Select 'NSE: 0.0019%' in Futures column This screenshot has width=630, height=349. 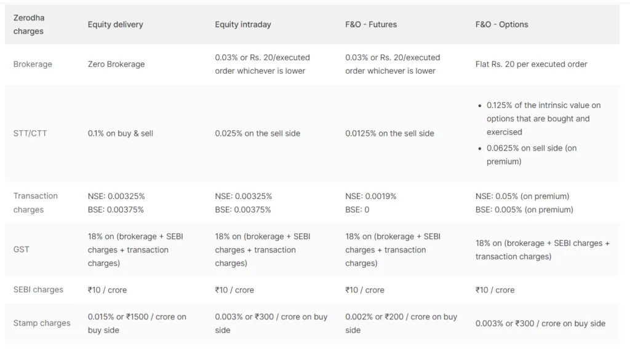click(370, 196)
